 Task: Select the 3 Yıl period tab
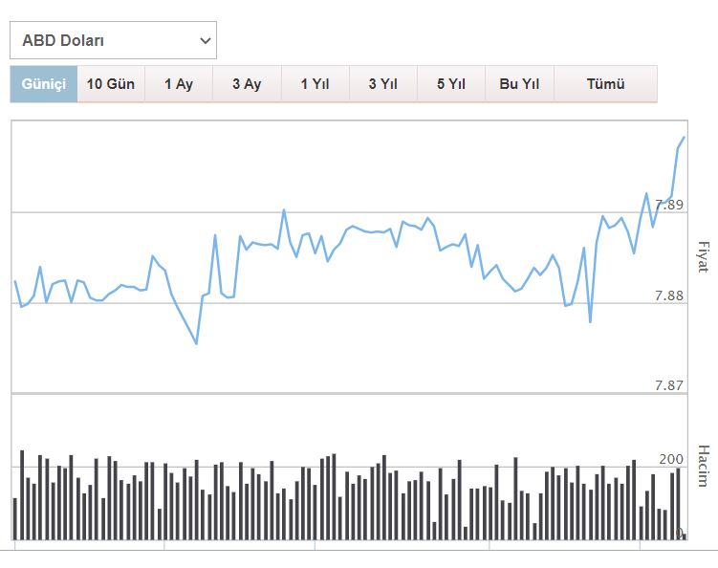(383, 84)
